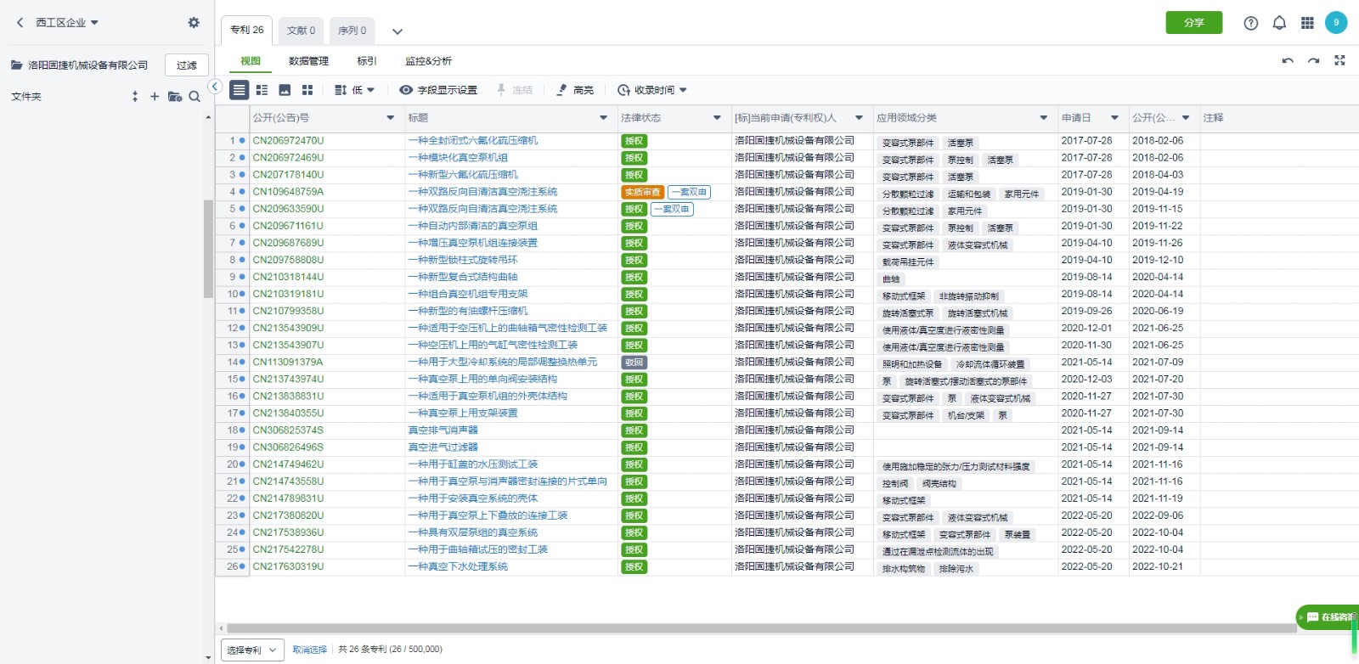Open help question mark icon
The image size is (1359, 664).
coord(1250,24)
